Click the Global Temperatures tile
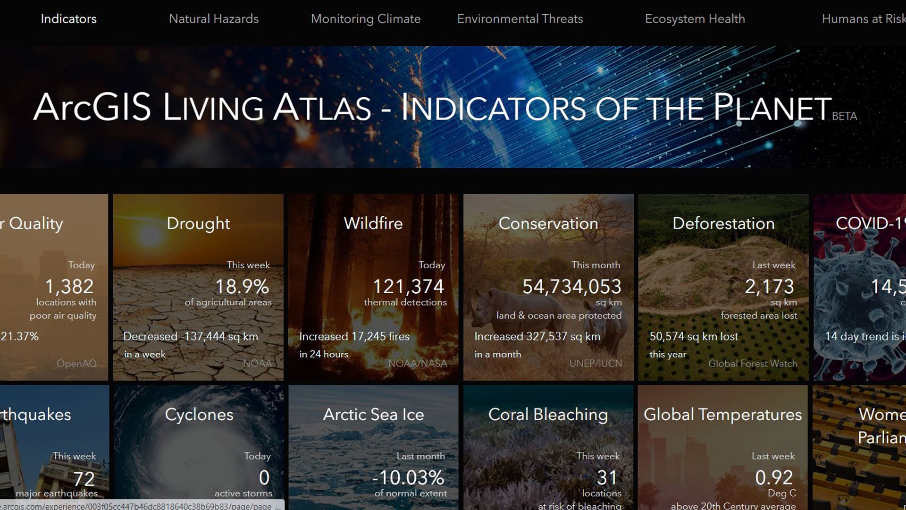906x510 pixels. point(723,446)
